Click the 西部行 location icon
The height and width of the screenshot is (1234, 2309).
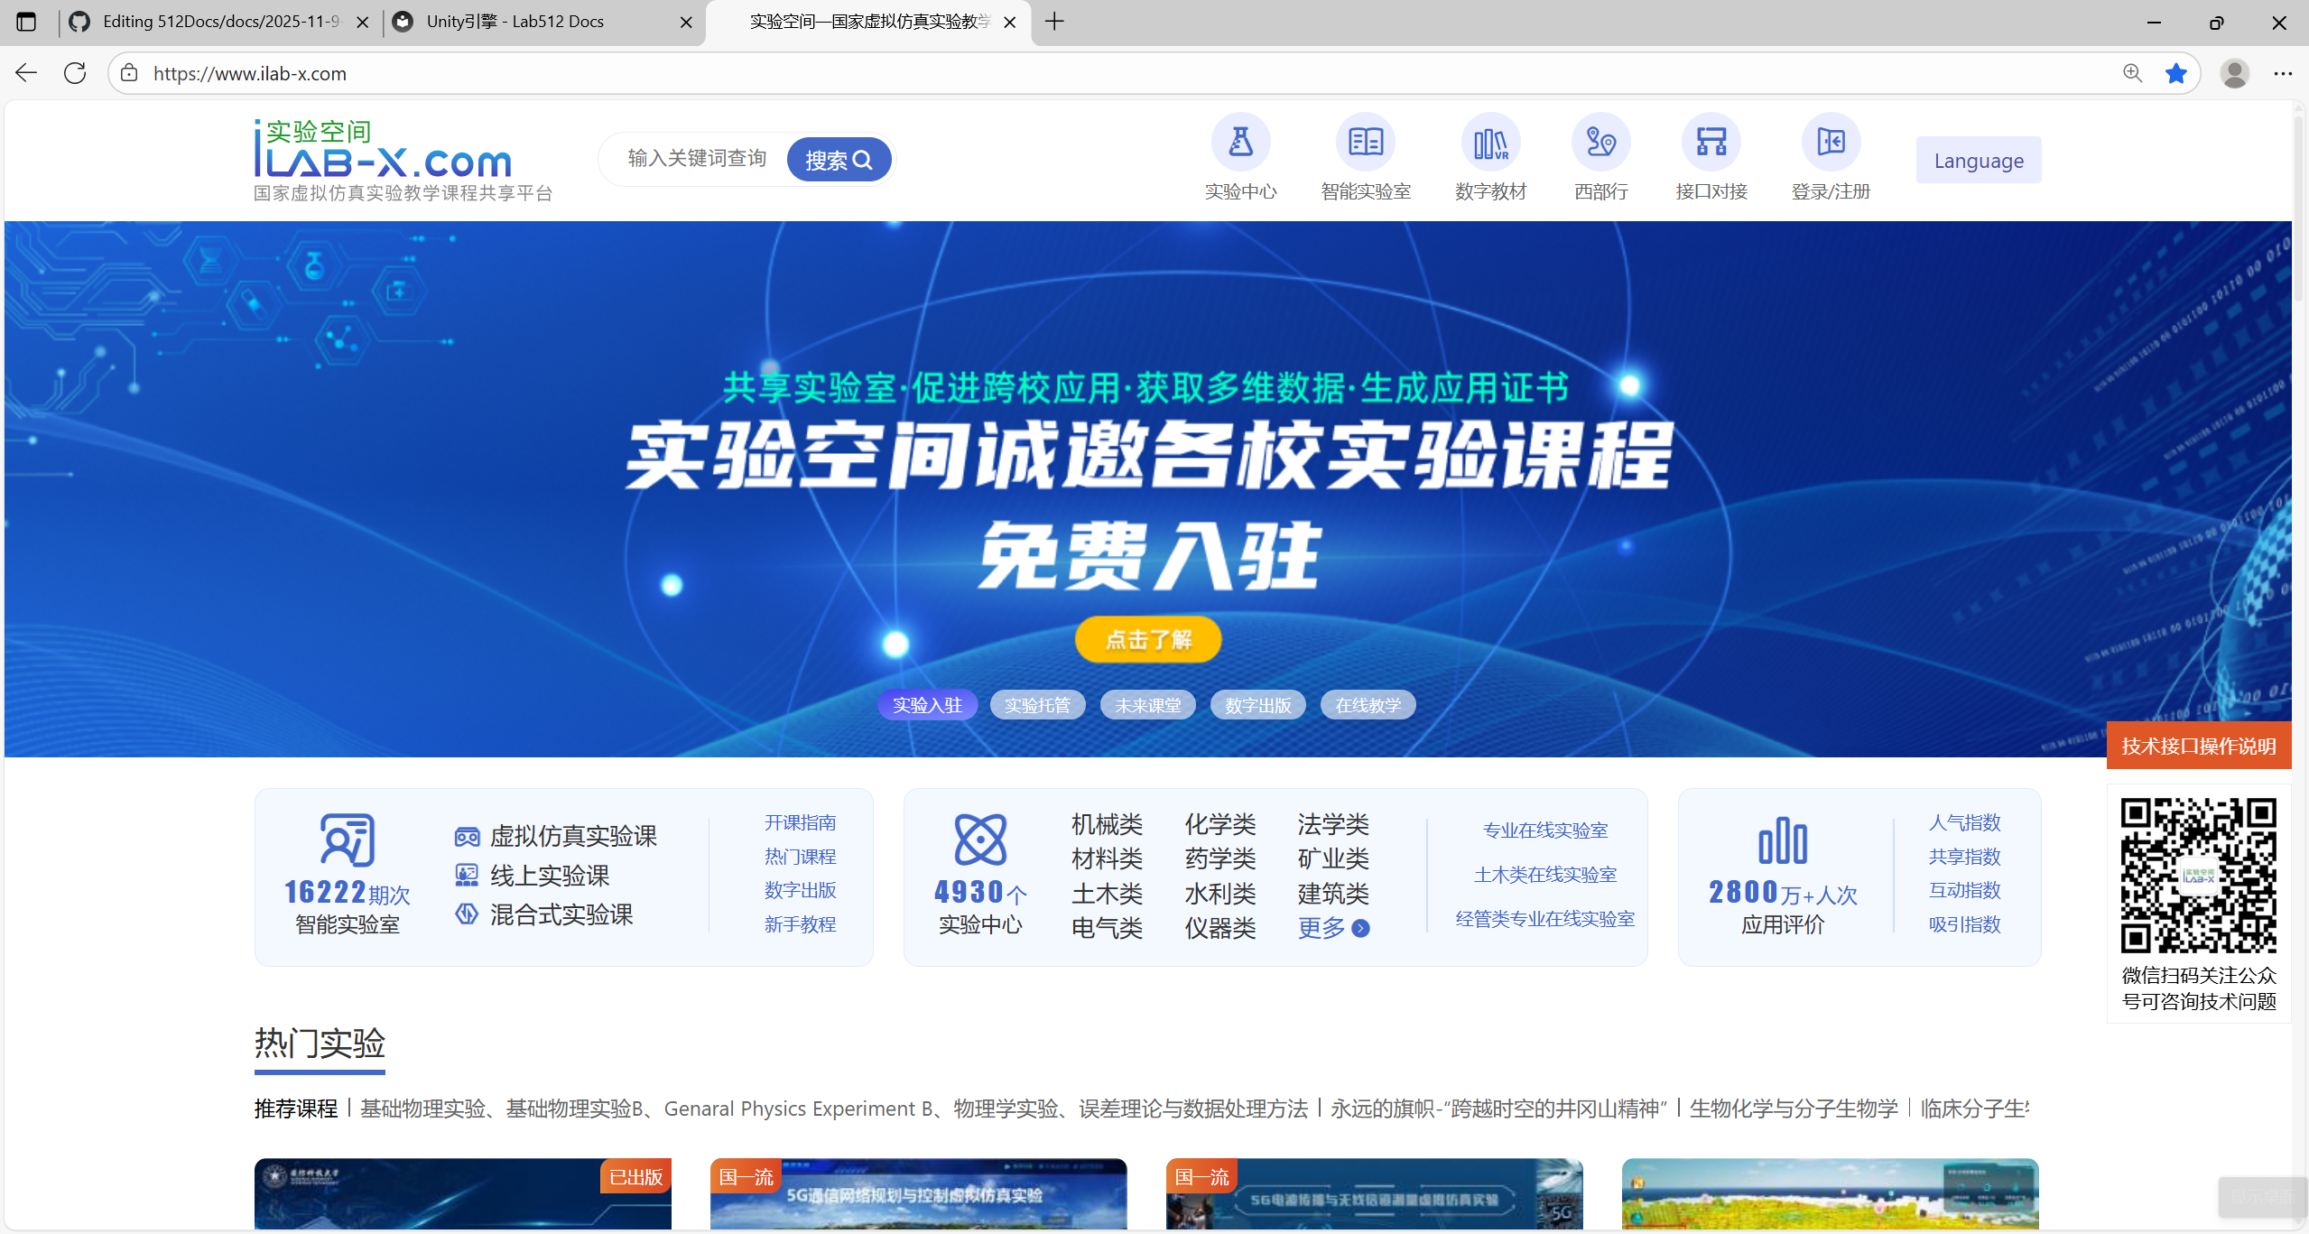[1600, 142]
